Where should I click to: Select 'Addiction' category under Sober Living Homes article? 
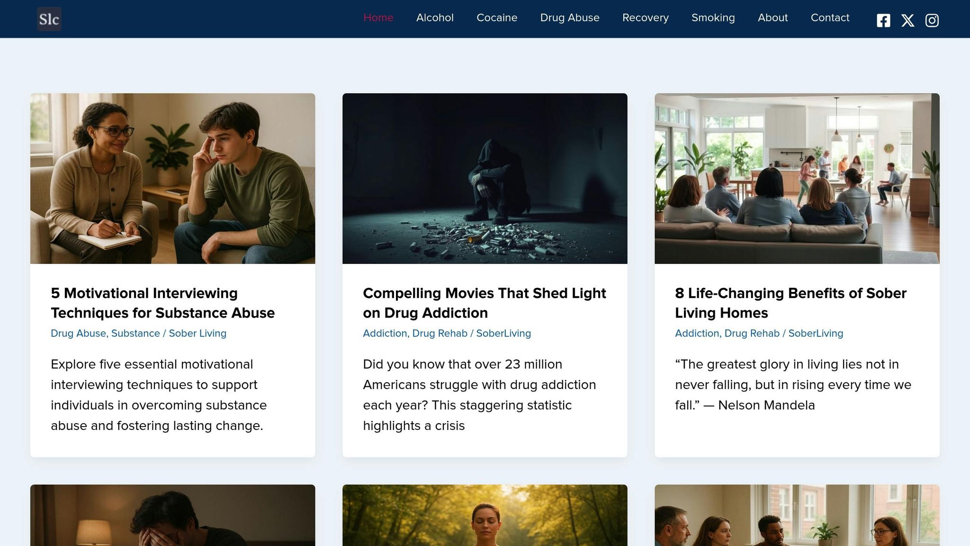click(697, 333)
